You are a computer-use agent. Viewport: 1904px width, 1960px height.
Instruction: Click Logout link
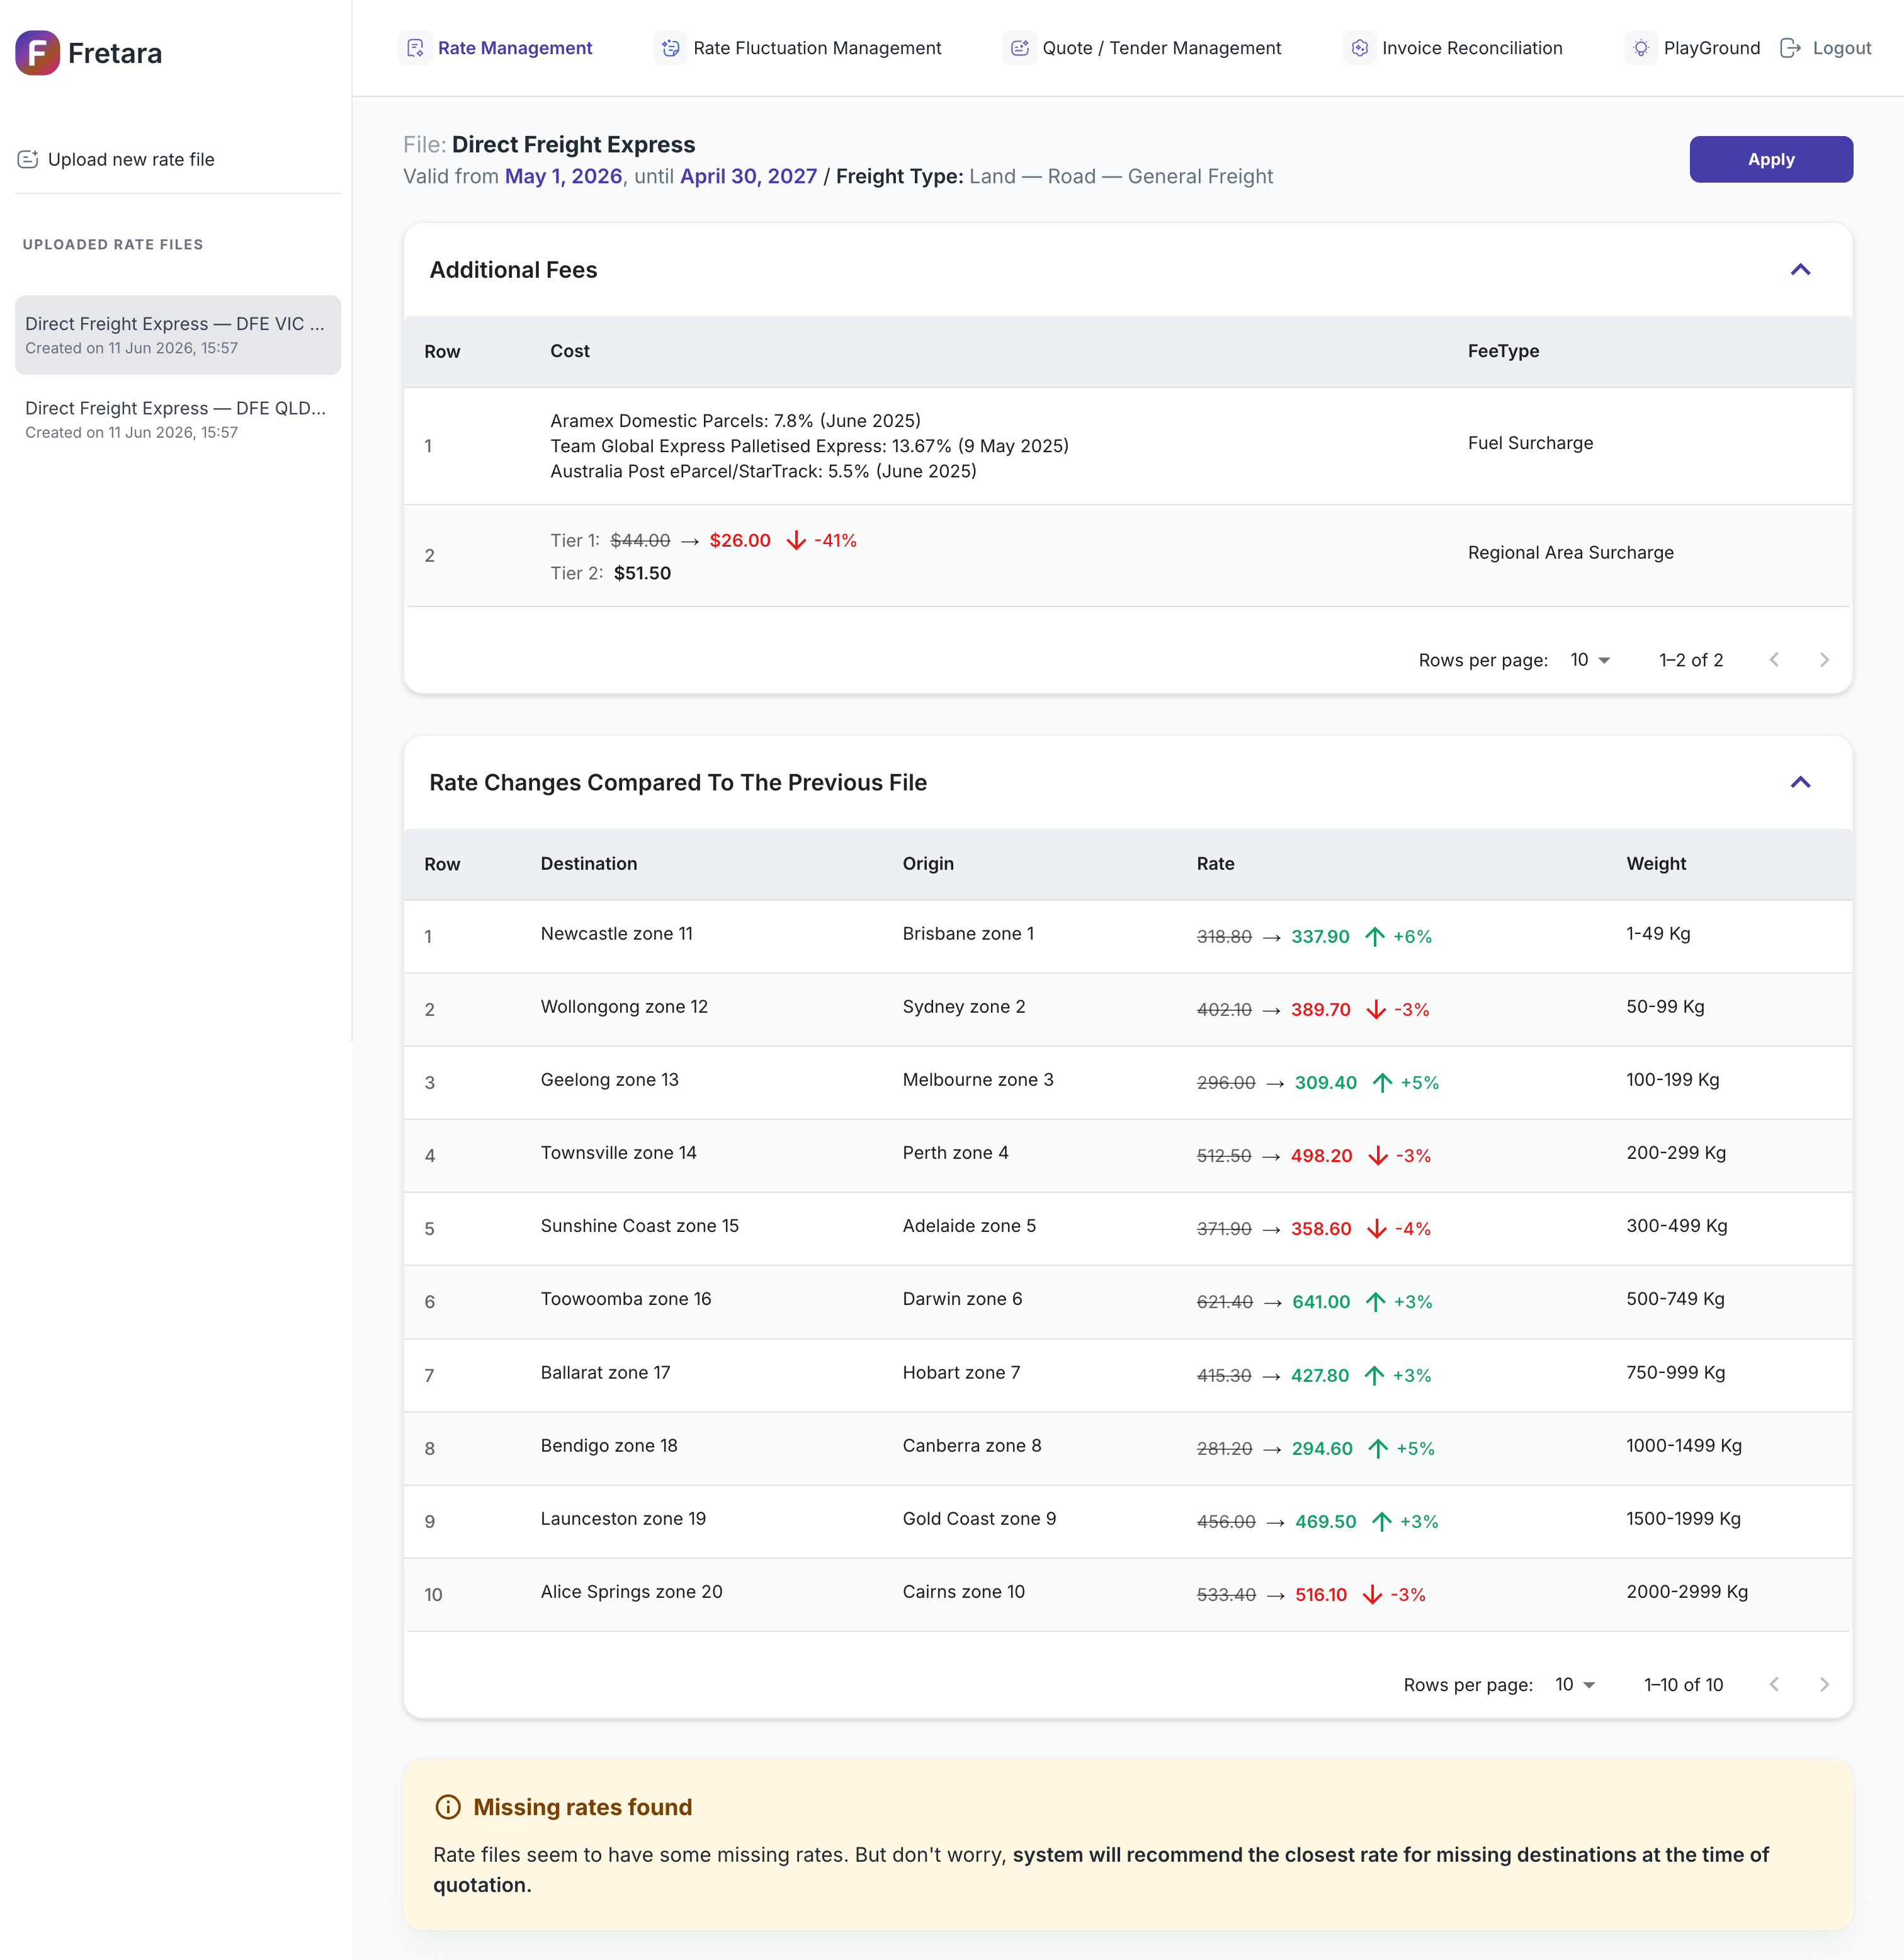click(1825, 48)
